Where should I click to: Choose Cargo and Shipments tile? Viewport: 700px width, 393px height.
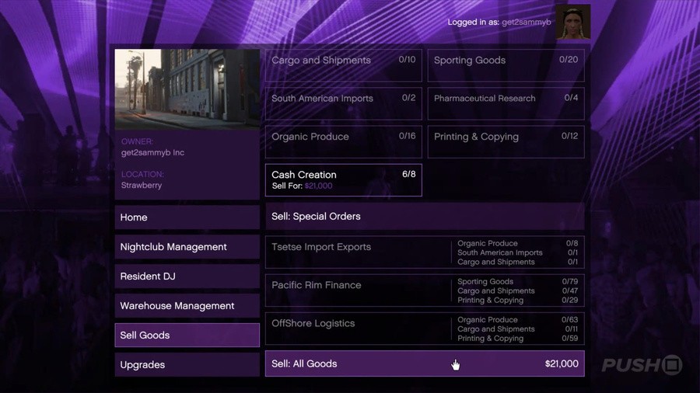343,65
